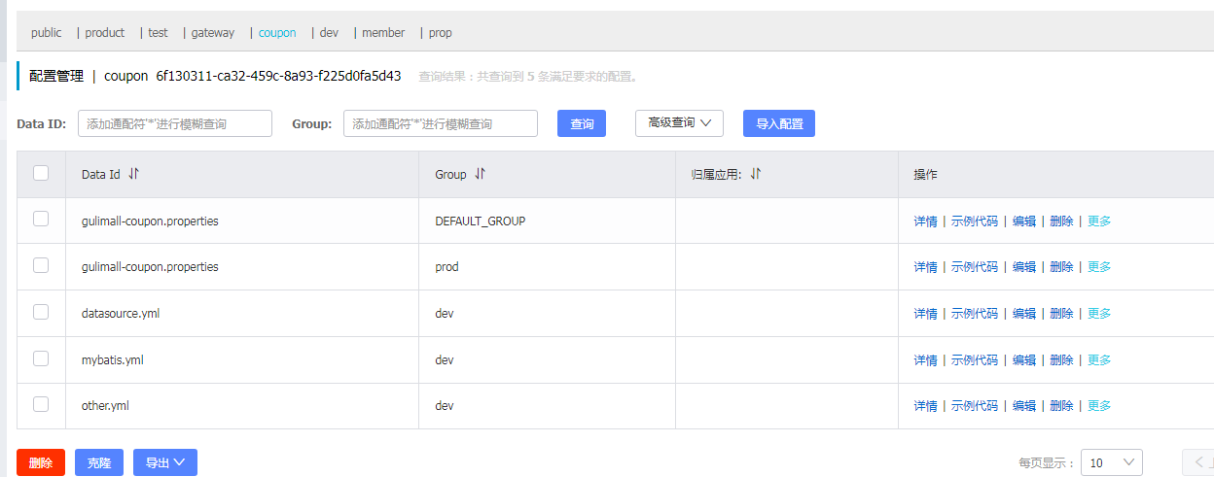Click the datasource.yml Data Id cell
Viewport: 1214px width, 477px height.
pyautogui.click(x=242, y=313)
